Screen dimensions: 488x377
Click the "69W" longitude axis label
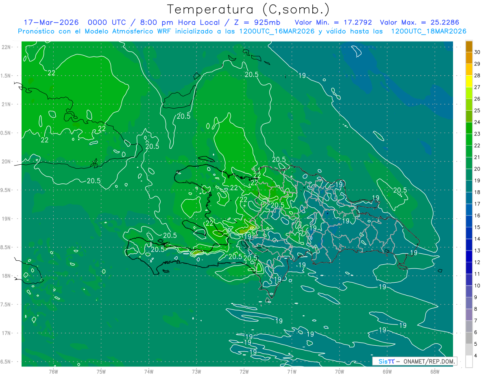(387, 371)
